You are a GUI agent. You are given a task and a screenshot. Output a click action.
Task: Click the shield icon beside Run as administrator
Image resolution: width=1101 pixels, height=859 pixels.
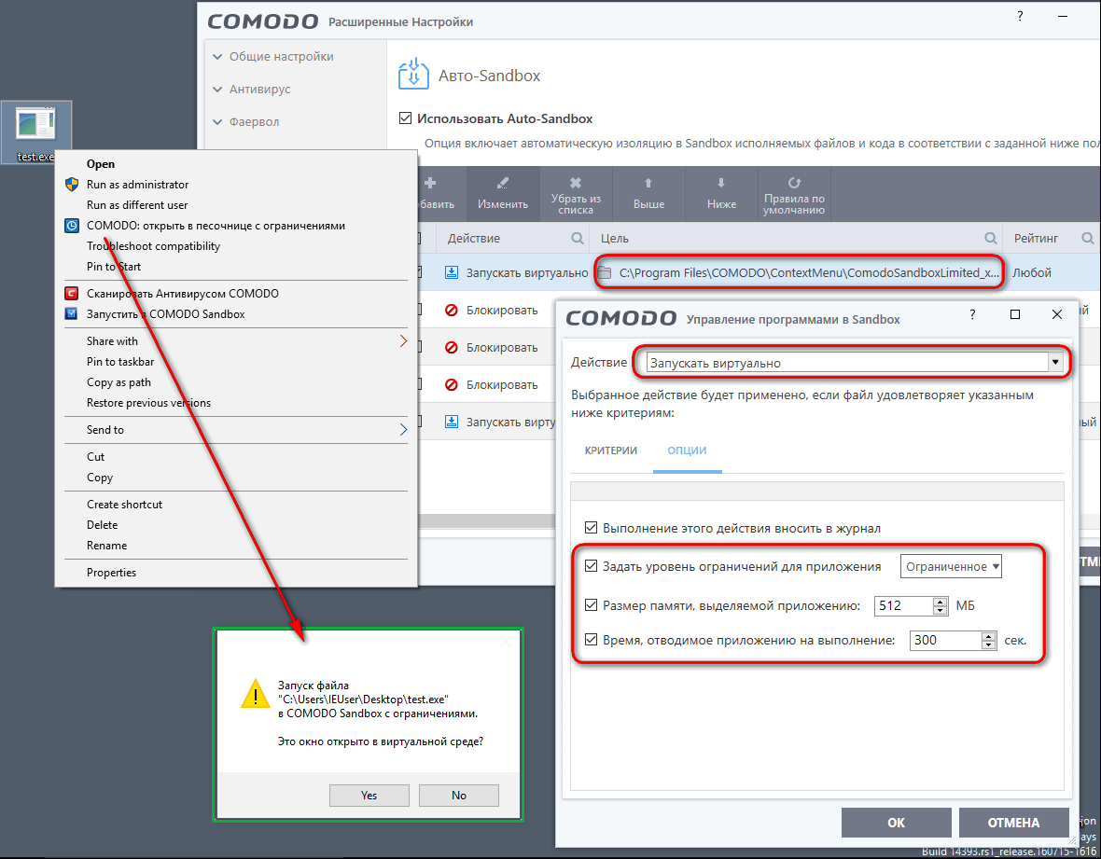[x=72, y=185]
